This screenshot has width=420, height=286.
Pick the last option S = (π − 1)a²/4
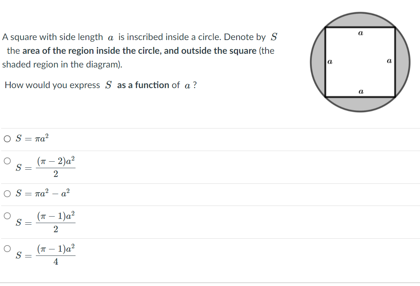[x=6, y=248]
